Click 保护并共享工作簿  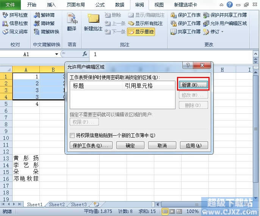click(x=225, y=15)
